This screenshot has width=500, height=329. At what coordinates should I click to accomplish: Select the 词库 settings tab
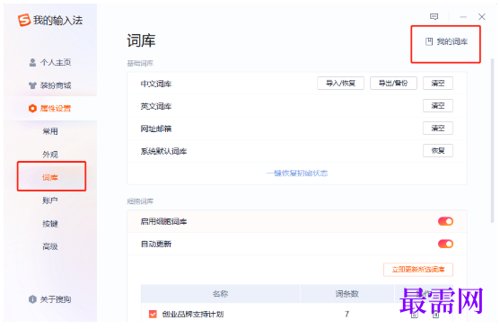click(x=50, y=177)
